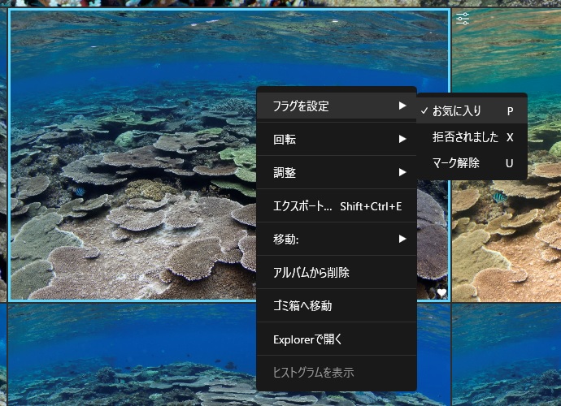Select the bottom-right underwater thumbnail

[x=507, y=355]
